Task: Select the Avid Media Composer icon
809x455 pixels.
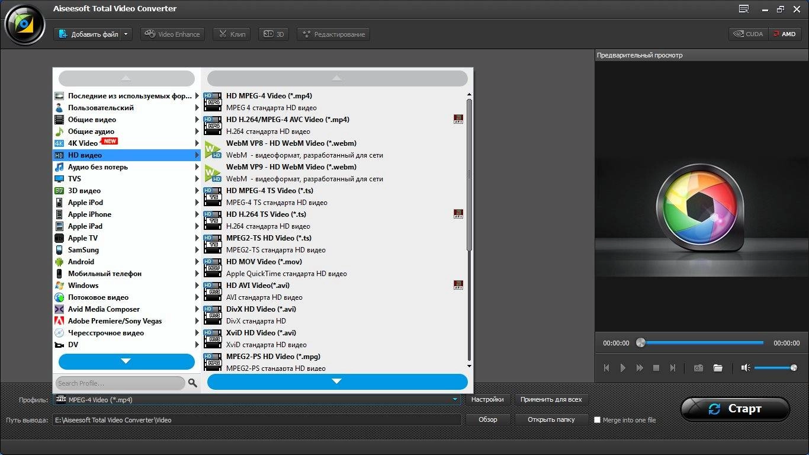Action: click(x=59, y=309)
